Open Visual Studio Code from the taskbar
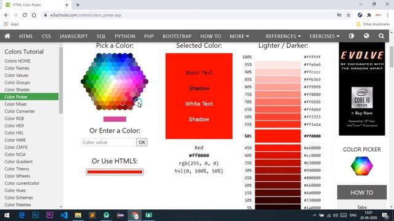This screenshot has height=221, width=394. (x=64, y=215)
